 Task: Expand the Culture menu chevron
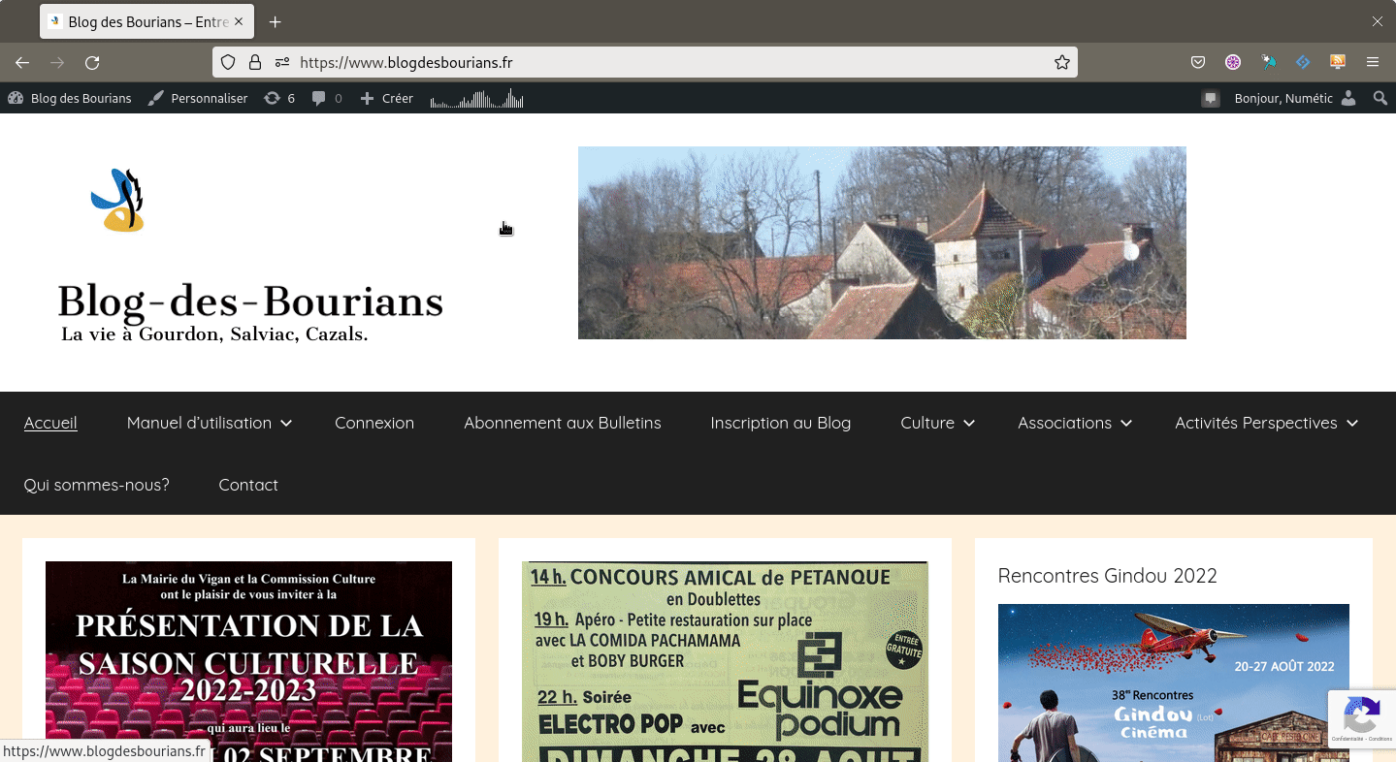pyautogui.click(x=969, y=424)
